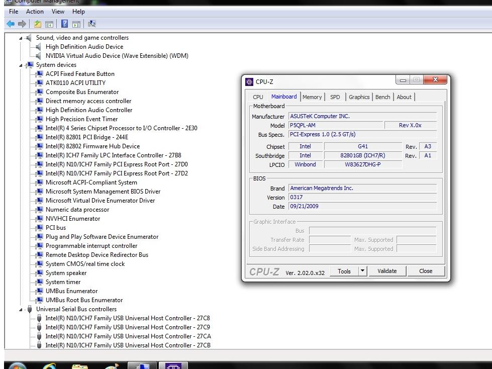Open the Action menu
Viewport: 492px width, 369px height.
click(35, 12)
